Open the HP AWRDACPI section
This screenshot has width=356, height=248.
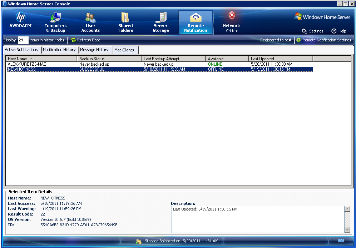(20, 21)
